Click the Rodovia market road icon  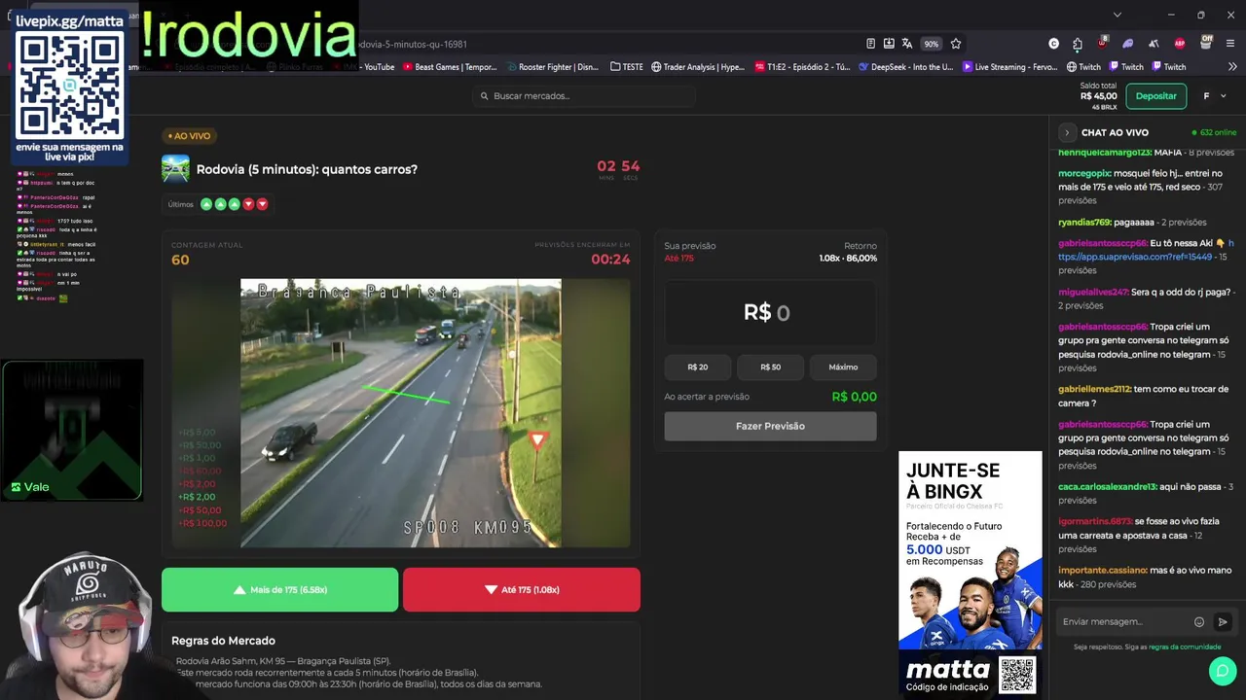tap(175, 169)
